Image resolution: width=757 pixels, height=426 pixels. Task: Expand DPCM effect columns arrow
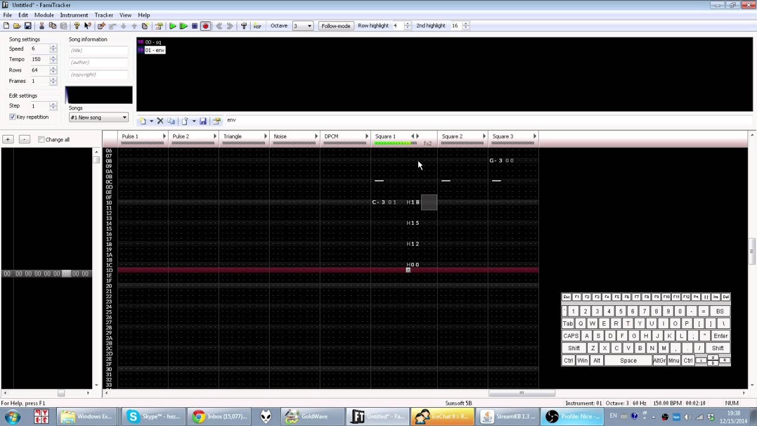[x=367, y=137]
